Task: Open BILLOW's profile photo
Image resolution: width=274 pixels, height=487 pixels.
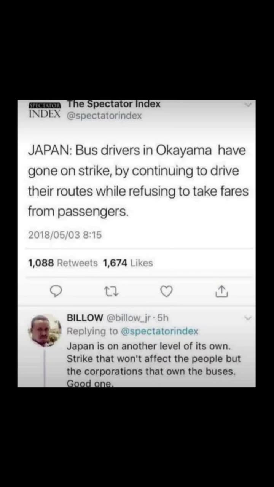Action: tap(45, 330)
